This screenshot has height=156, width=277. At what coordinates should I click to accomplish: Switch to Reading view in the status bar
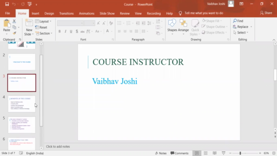[215, 153]
